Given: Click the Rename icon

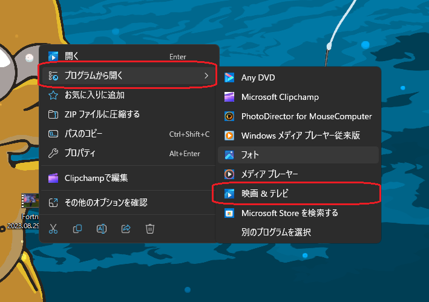Looking at the screenshot, I should pyautogui.click(x=102, y=229).
